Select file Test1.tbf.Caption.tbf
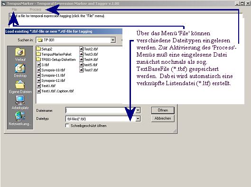The height and width of the screenshot is (187, 251). [56, 91]
